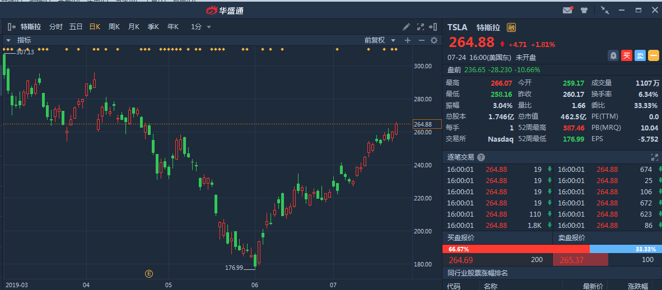The image size is (662, 290).
Task: Open chart settings gear
Action: pyautogui.click(x=433, y=40)
